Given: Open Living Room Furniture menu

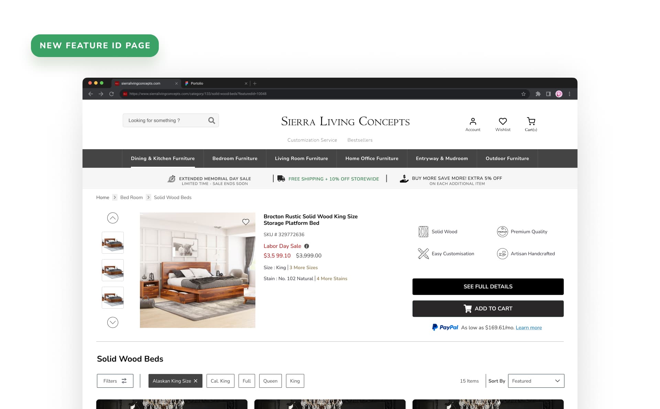Looking at the screenshot, I should pyautogui.click(x=301, y=158).
